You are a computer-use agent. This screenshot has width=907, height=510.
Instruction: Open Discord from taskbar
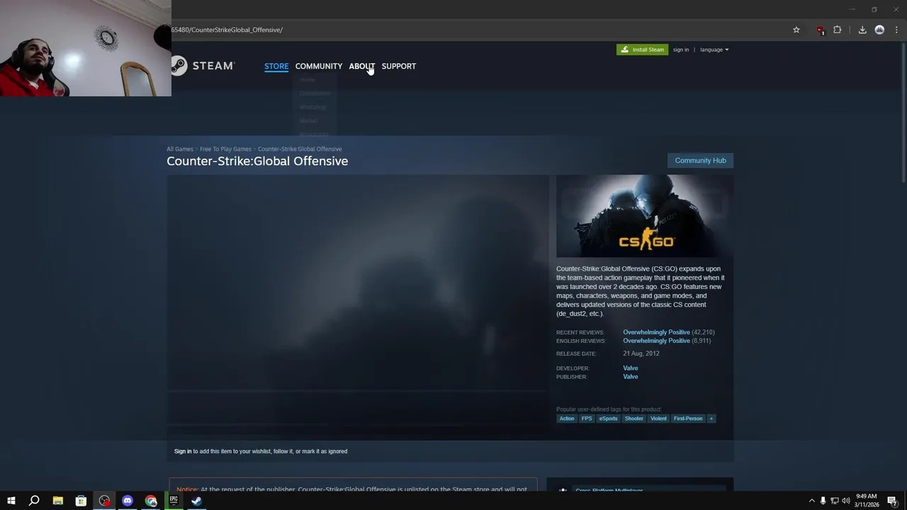coord(128,501)
